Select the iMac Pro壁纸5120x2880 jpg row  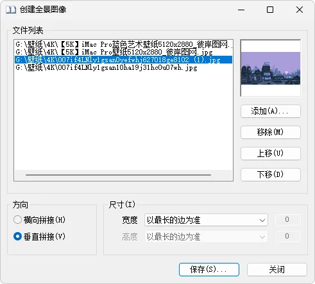coord(124,52)
